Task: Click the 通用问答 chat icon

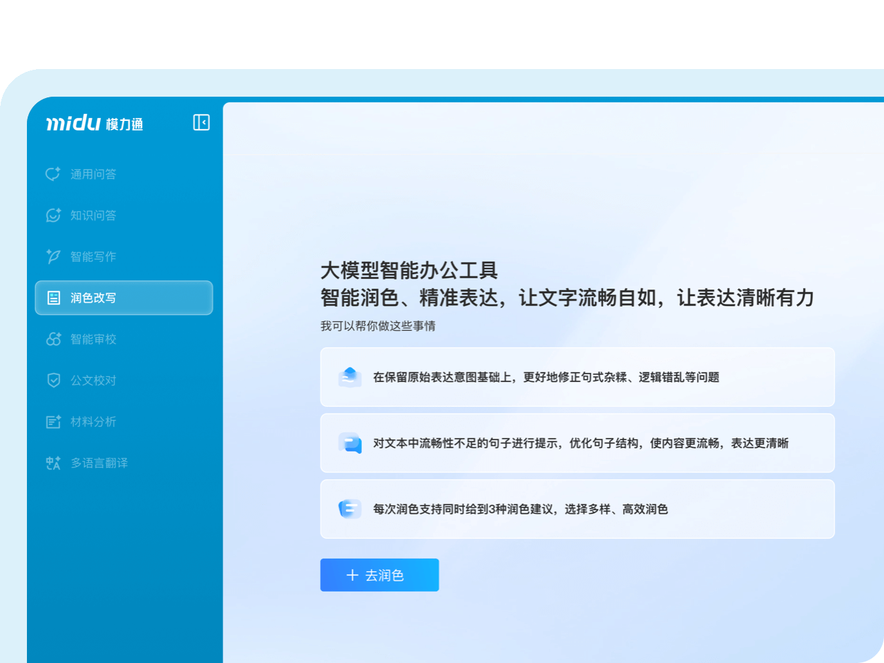Action: (x=53, y=174)
